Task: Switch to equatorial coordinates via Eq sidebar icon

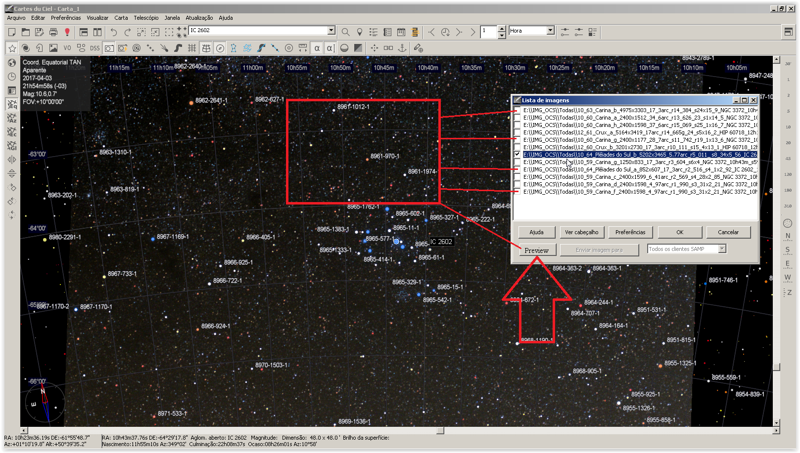Action: coord(12,104)
